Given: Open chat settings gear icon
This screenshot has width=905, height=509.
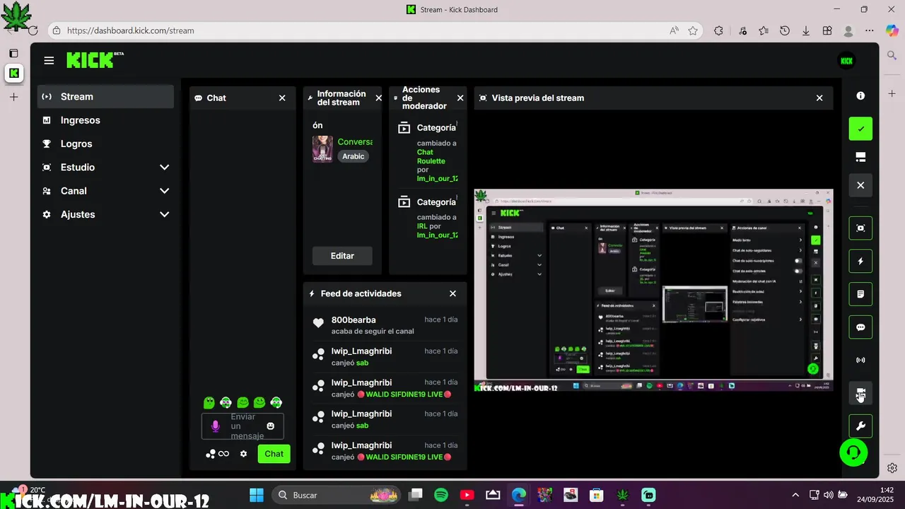Looking at the screenshot, I should point(243,454).
